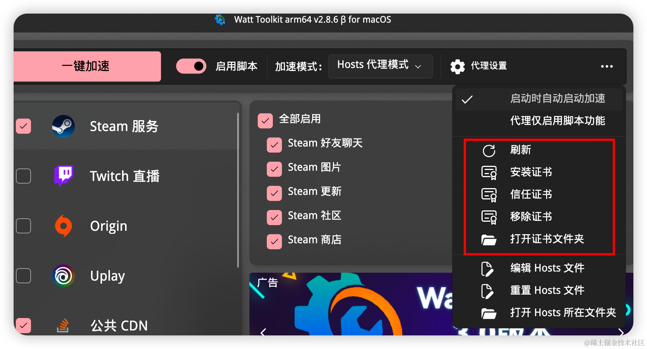Open the Watt Toolkit ad banner
The image size is (647, 349).
tap(351, 304)
